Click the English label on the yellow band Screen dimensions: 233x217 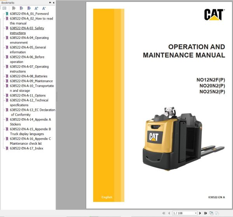point(107,197)
